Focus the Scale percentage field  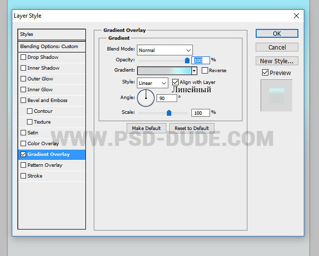pos(200,113)
